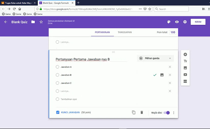
Task: Toggle the Wajib diisi required switch
Action: point(167,113)
